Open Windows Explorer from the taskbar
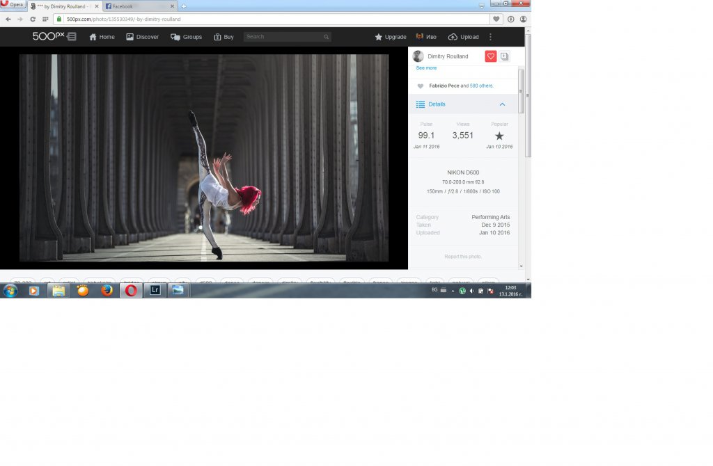713x466 pixels. click(58, 291)
